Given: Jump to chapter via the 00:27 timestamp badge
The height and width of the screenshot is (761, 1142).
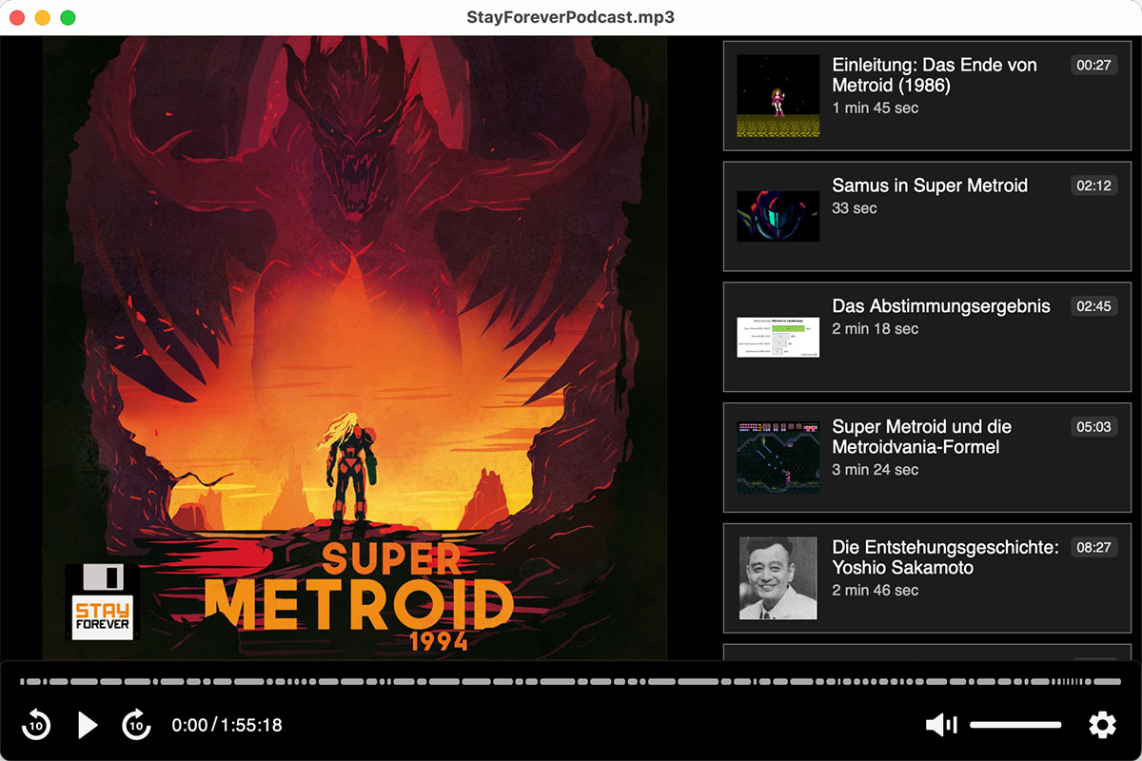Looking at the screenshot, I should pos(1093,65).
